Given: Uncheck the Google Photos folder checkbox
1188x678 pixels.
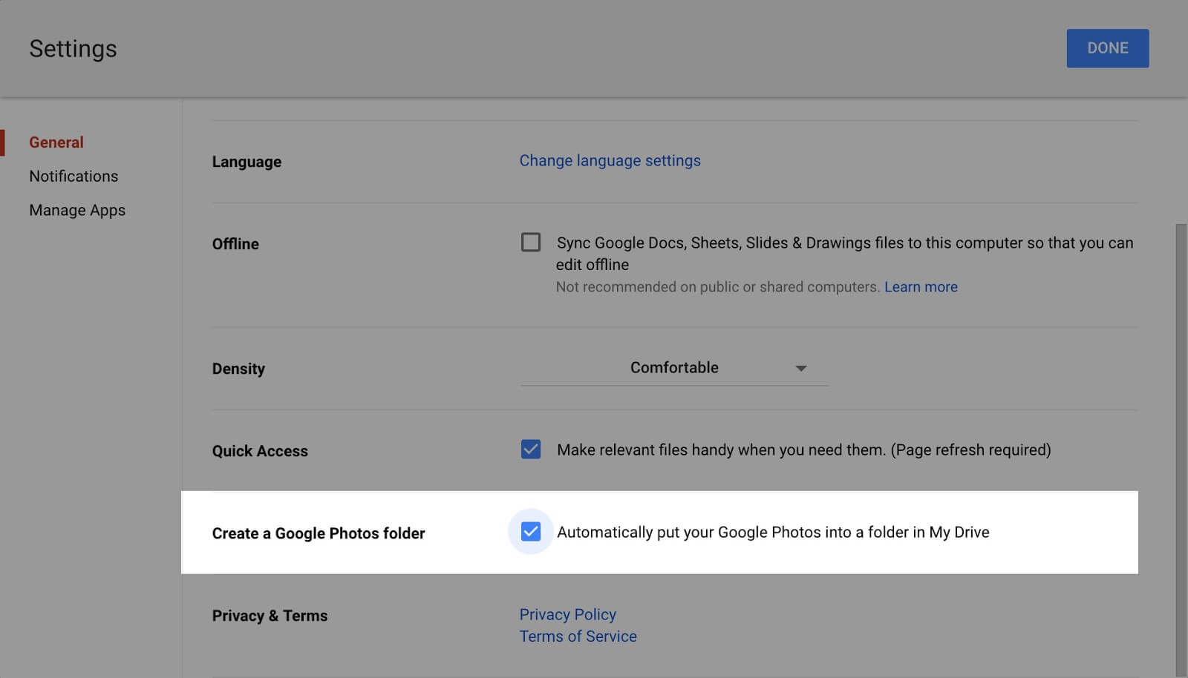Looking at the screenshot, I should click(531, 532).
